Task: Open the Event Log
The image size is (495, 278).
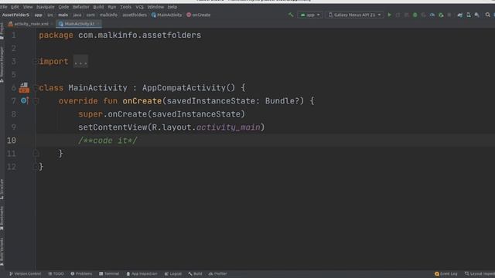Action: pyautogui.click(x=445, y=273)
